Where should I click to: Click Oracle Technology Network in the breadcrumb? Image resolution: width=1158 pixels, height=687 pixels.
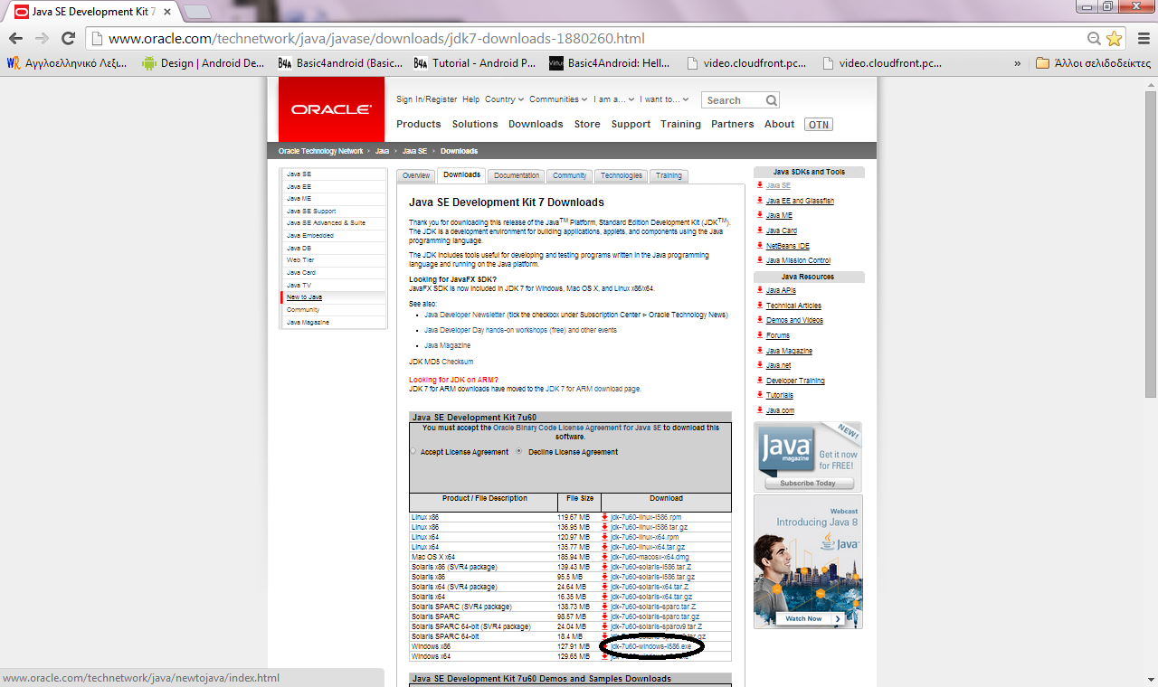(321, 151)
